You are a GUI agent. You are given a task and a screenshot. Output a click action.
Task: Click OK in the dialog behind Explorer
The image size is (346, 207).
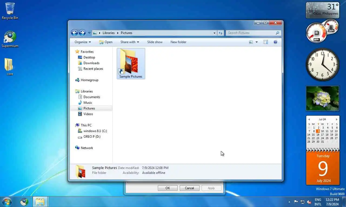click(x=168, y=188)
